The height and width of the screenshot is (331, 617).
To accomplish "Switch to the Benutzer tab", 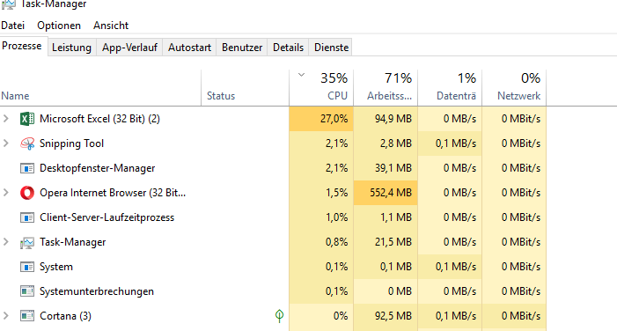I will coord(242,48).
